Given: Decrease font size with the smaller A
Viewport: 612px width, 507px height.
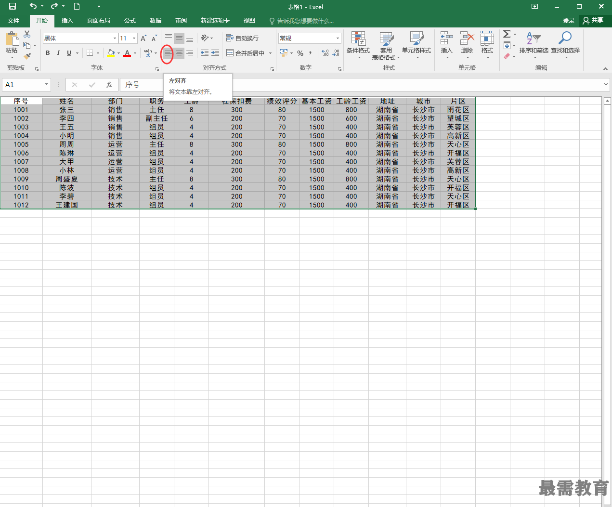Looking at the screenshot, I should click(x=154, y=38).
